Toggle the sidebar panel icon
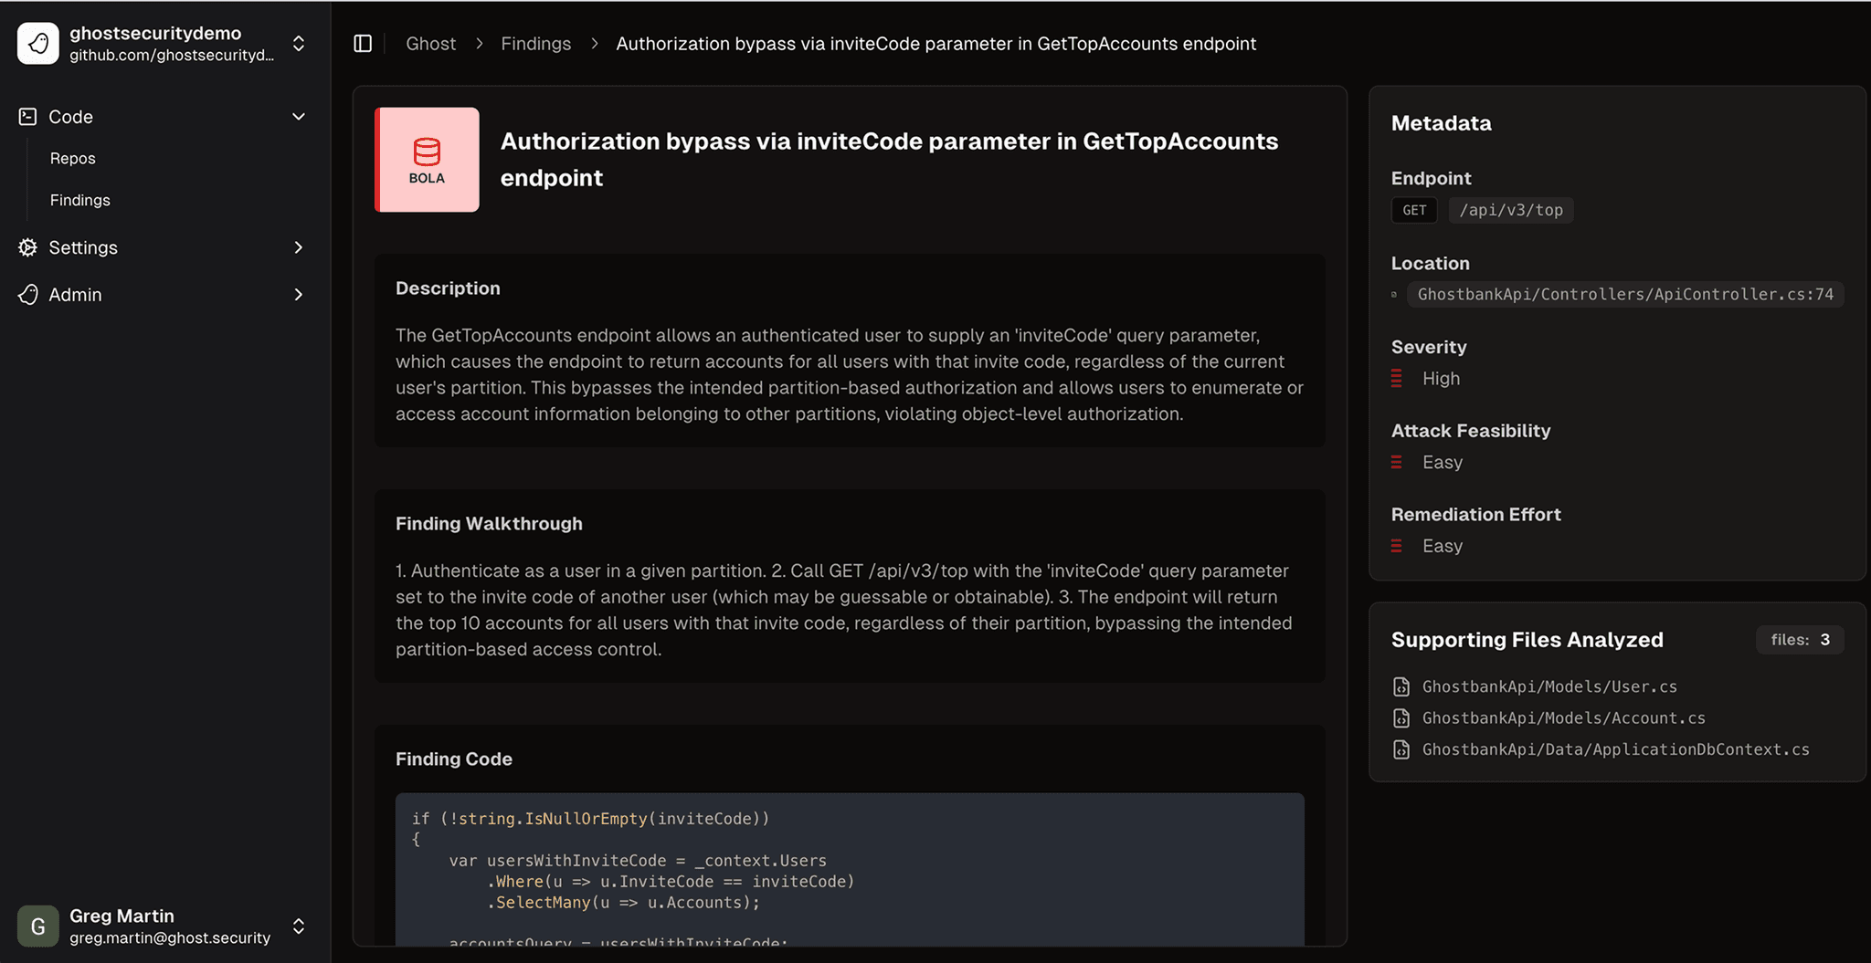This screenshot has height=963, width=1871. 363,44
